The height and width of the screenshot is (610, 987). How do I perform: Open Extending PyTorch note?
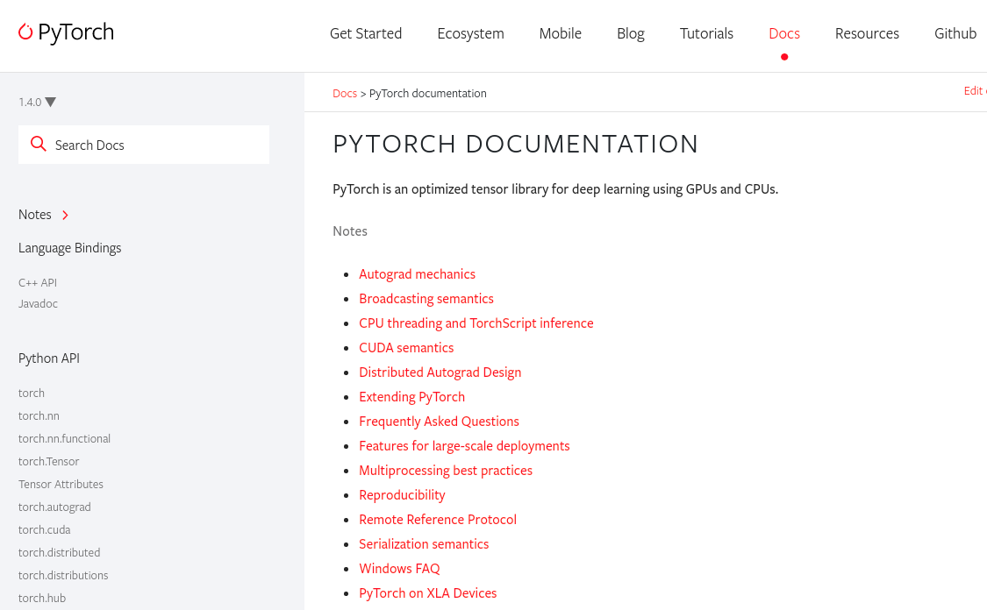pos(411,397)
